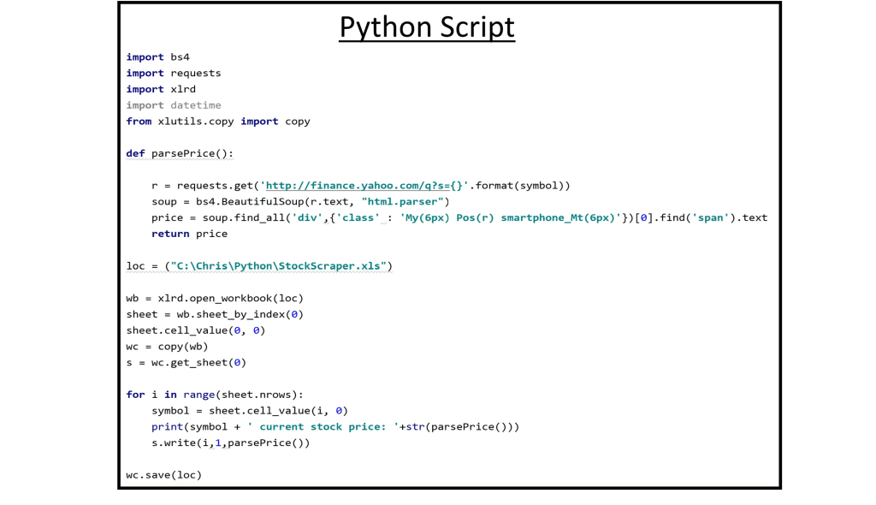Click the import requests line
Image resolution: width=876 pixels, height=505 pixels.
click(x=173, y=73)
